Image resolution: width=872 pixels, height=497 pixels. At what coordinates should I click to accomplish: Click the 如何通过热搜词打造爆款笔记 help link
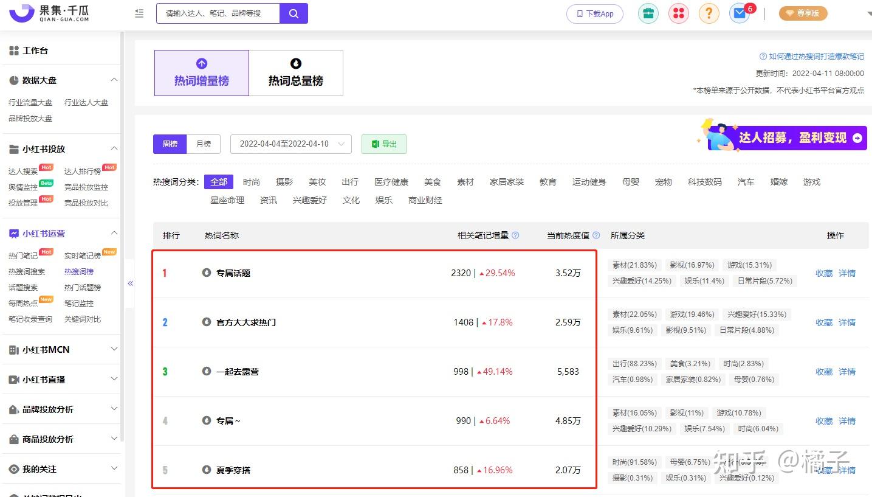coord(812,57)
